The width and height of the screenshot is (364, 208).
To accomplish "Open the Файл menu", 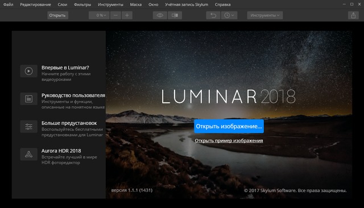I will pyautogui.click(x=8, y=5).
